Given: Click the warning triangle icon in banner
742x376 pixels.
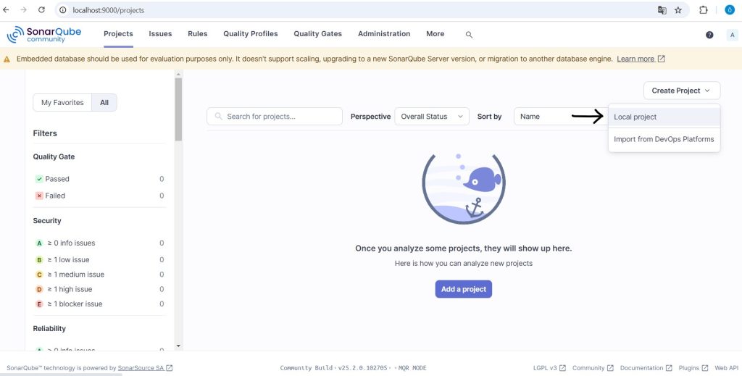Looking at the screenshot, I should [x=7, y=59].
